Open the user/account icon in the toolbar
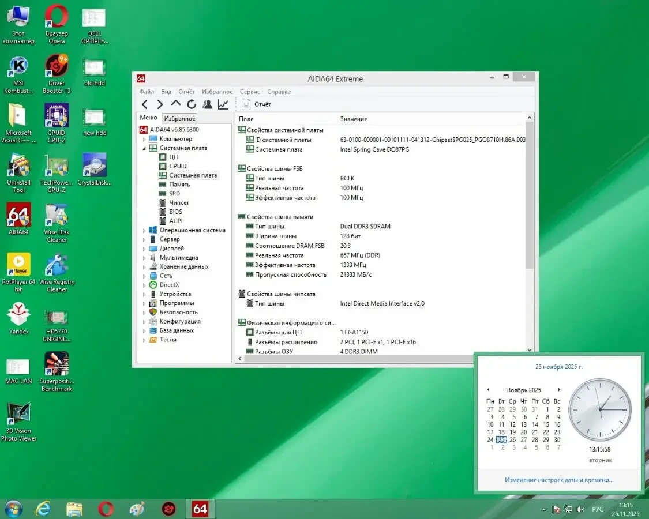The image size is (649, 519). 207,104
